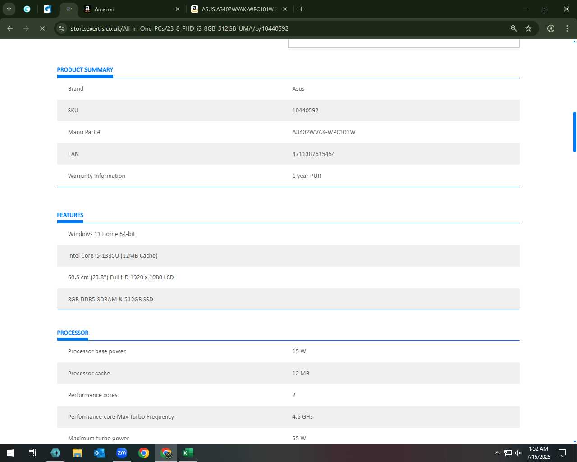Viewport: 577px width, 462px height.
Task: Show hidden system tray icons
Action: pyautogui.click(x=497, y=453)
